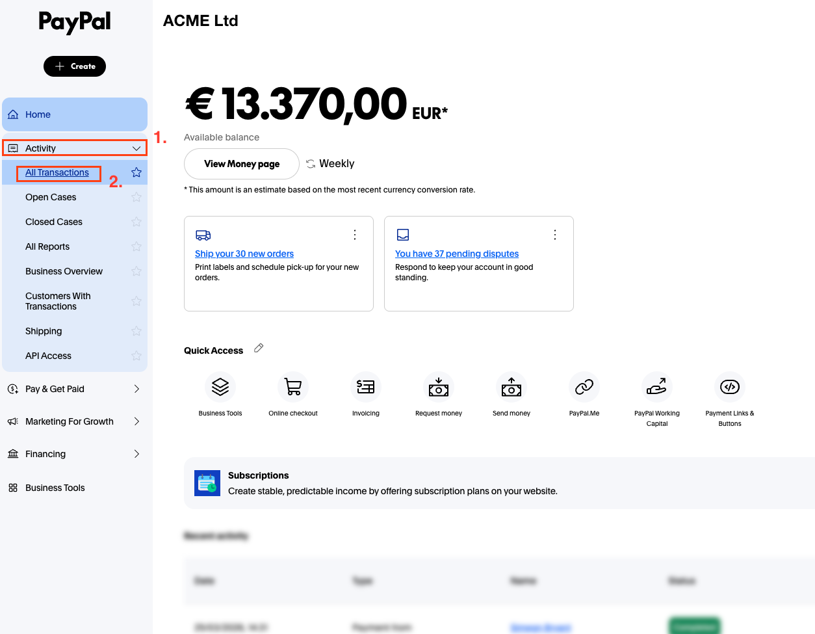Select the Online checkout cart icon
Image resolution: width=815 pixels, height=634 pixels.
(x=293, y=386)
